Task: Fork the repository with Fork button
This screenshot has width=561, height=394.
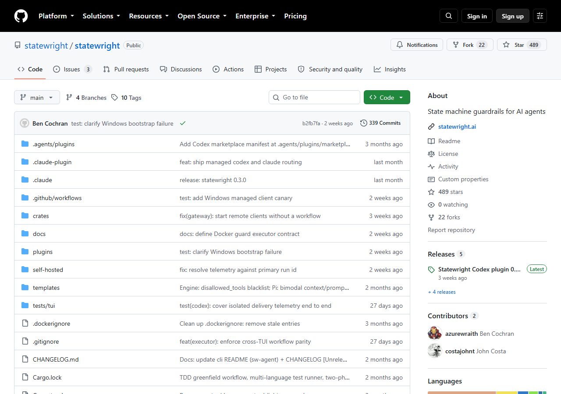Action: click(470, 45)
